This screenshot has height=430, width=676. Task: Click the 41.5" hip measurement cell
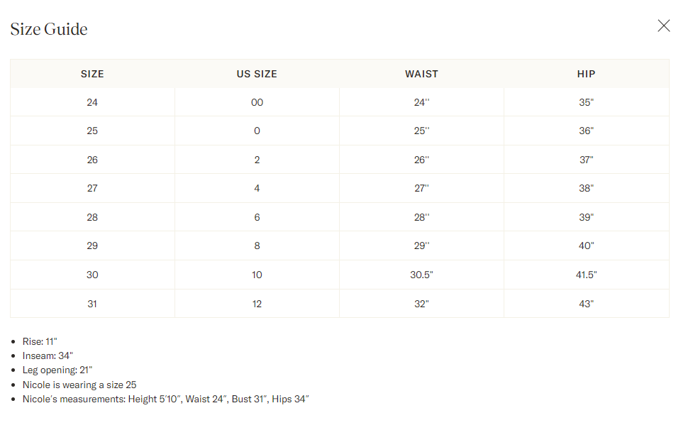[587, 275]
